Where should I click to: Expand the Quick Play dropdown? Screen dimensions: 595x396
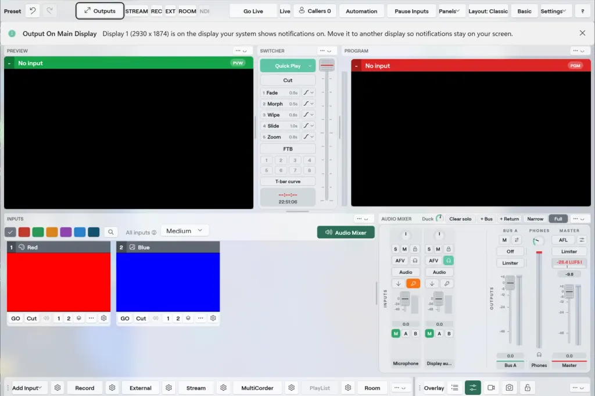pos(310,66)
